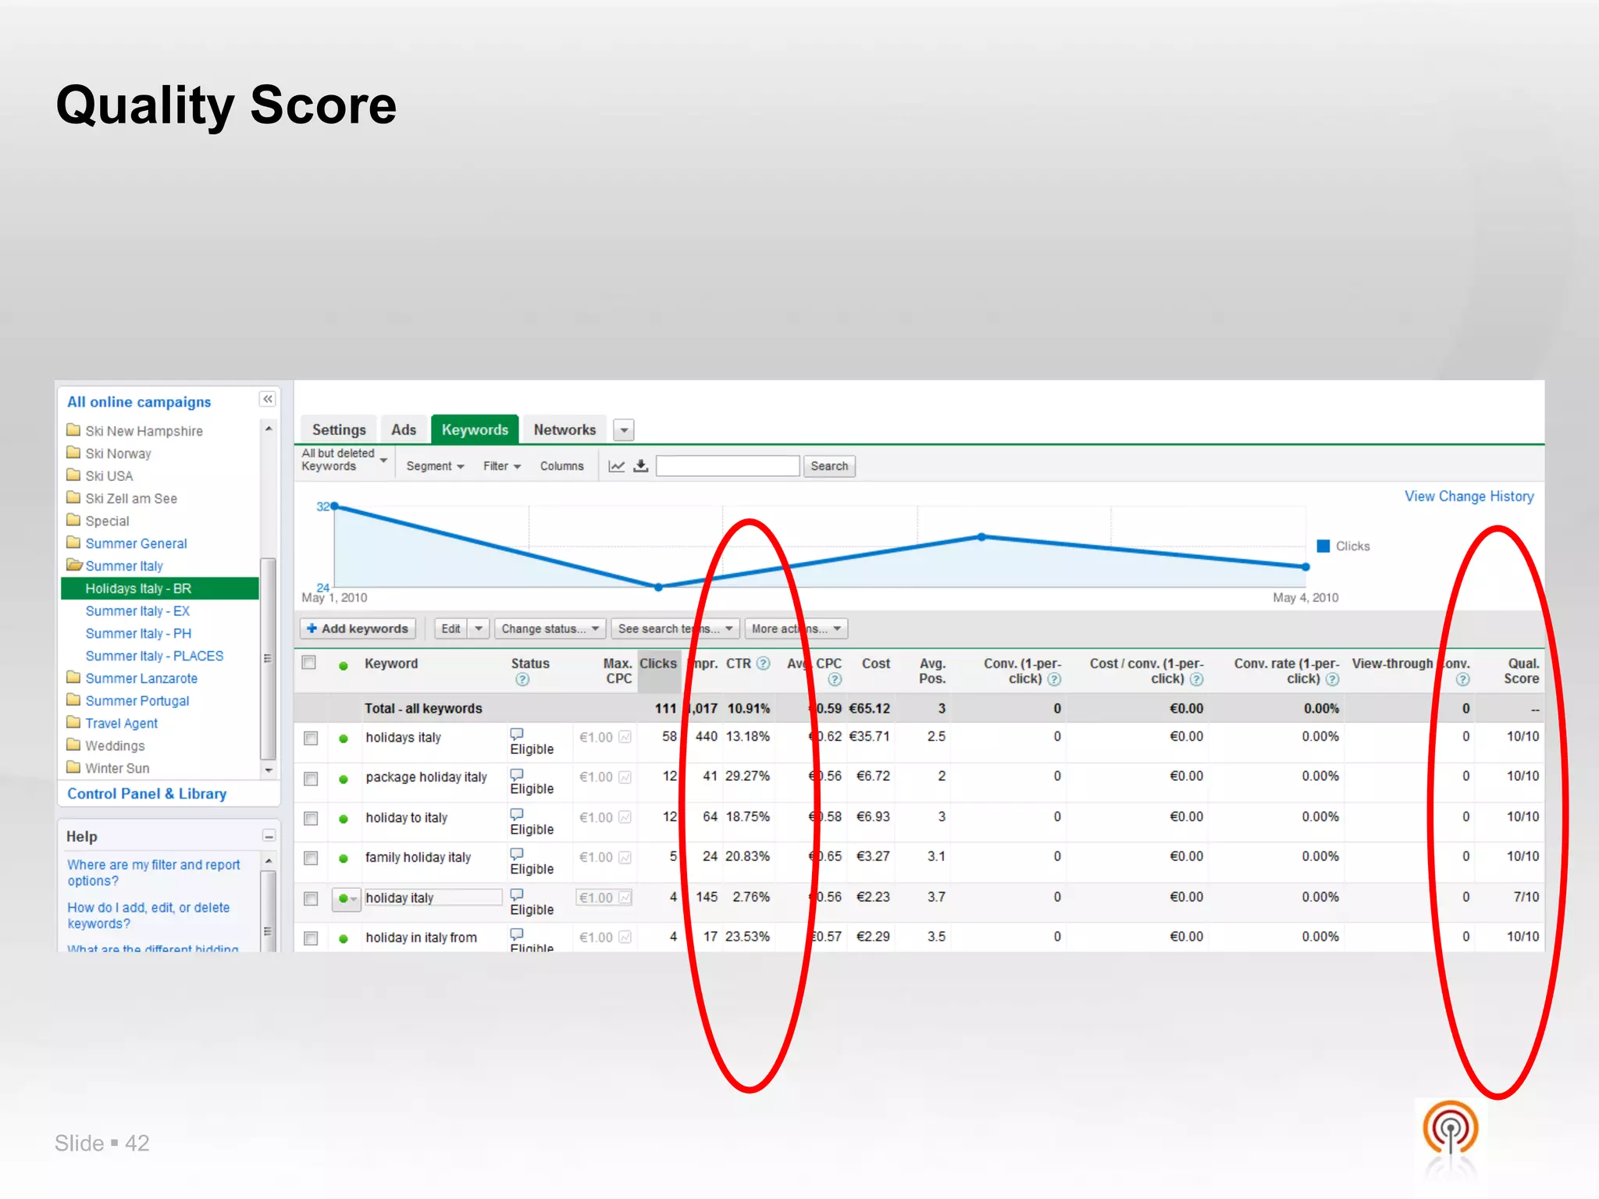Image resolution: width=1599 pixels, height=1199 pixels.
Task: Click View-through conv. help icon
Action: pyautogui.click(x=1462, y=679)
